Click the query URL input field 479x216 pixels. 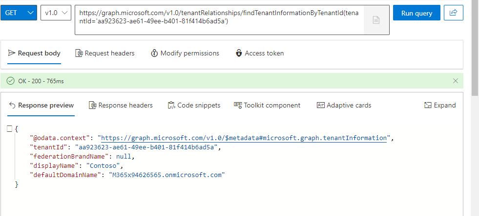pyautogui.click(x=219, y=20)
